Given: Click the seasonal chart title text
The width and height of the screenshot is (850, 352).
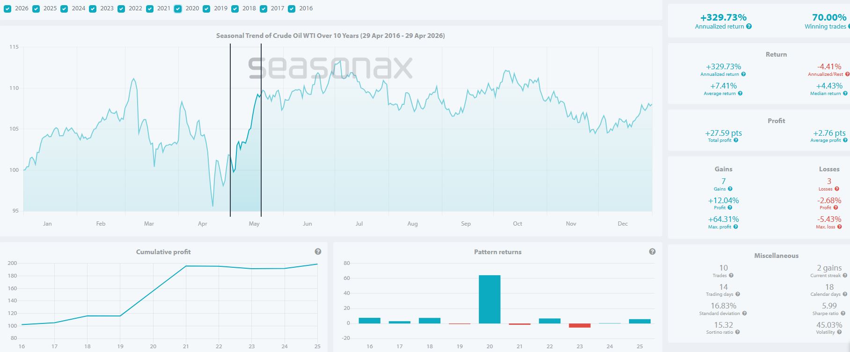Looking at the screenshot, I should point(330,36).
